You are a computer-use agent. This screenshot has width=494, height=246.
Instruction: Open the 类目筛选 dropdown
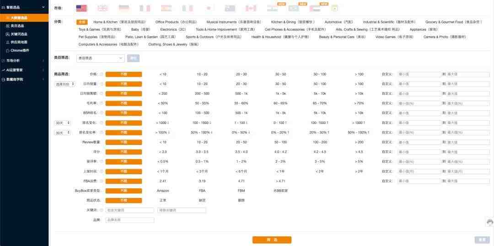pos(100,58)
